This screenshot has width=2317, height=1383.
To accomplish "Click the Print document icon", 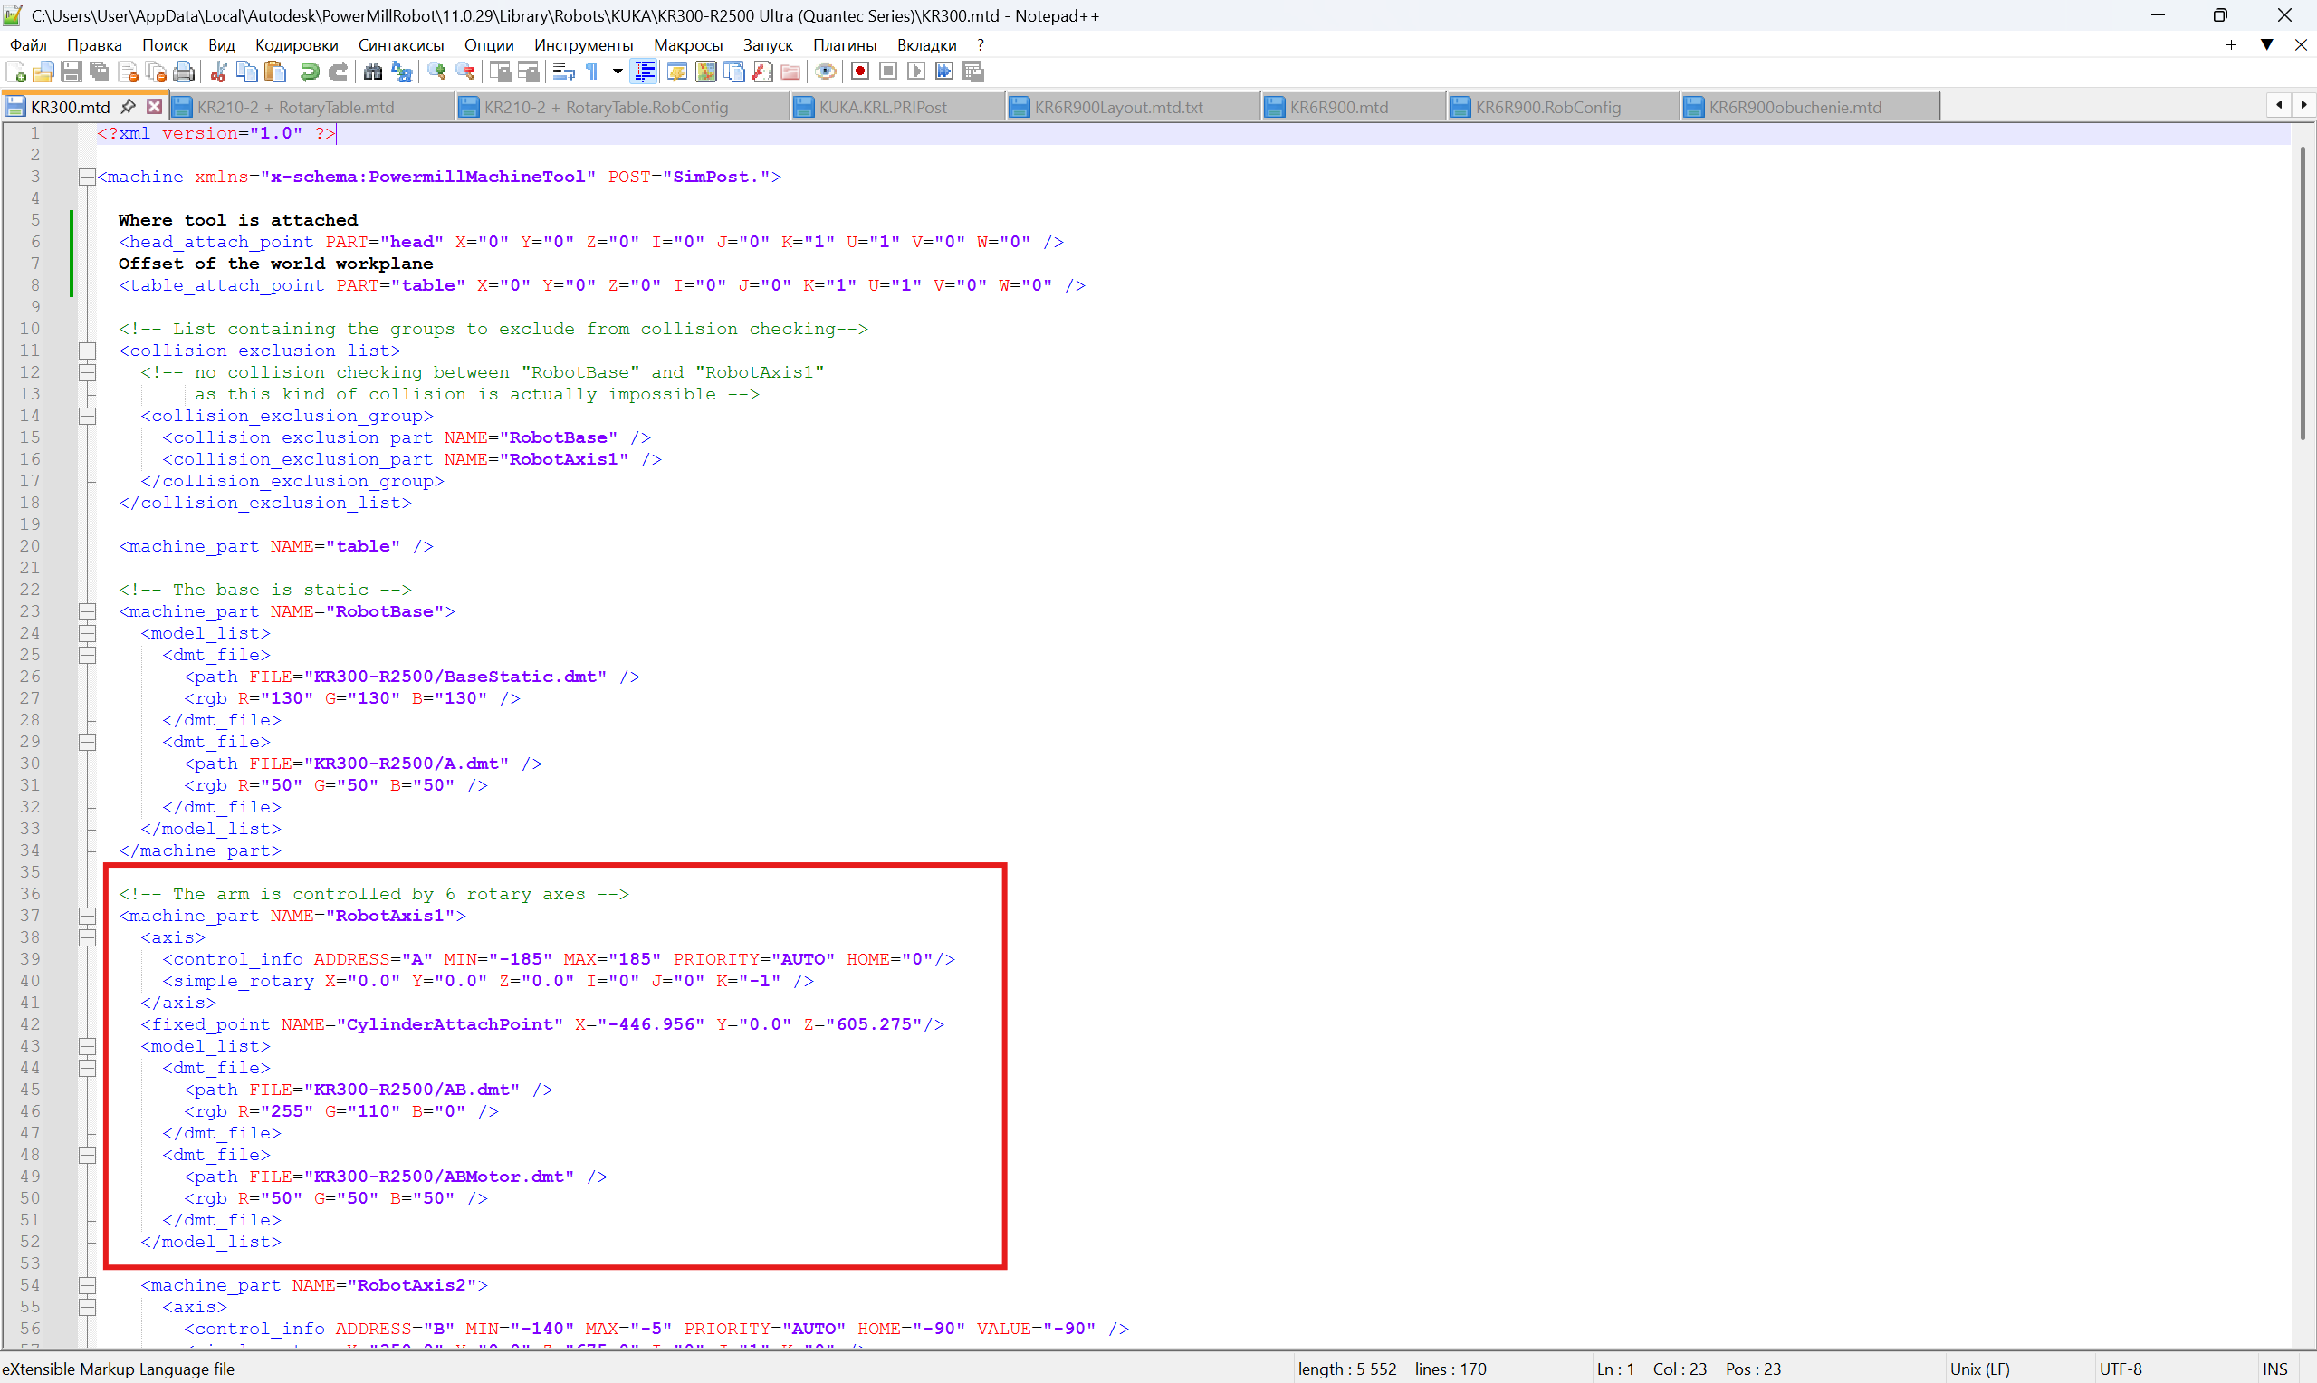I will (185, 72).
